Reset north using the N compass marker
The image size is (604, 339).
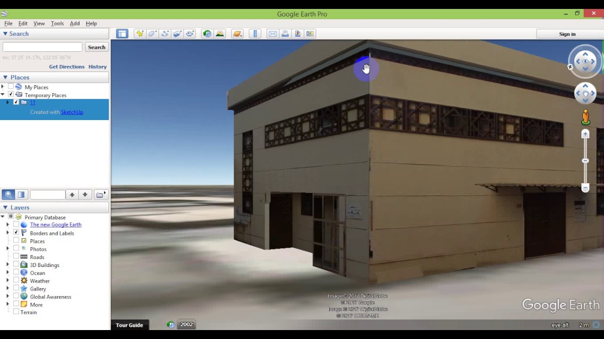[x=570, y=67]
